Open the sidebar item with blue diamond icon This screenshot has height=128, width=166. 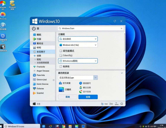(43, 56)
